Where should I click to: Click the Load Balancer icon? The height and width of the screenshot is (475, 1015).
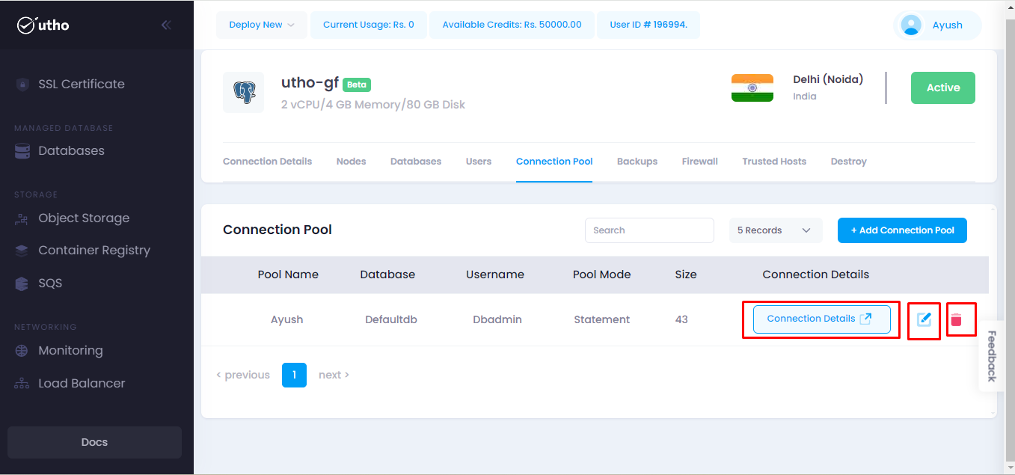coord(22,384)
